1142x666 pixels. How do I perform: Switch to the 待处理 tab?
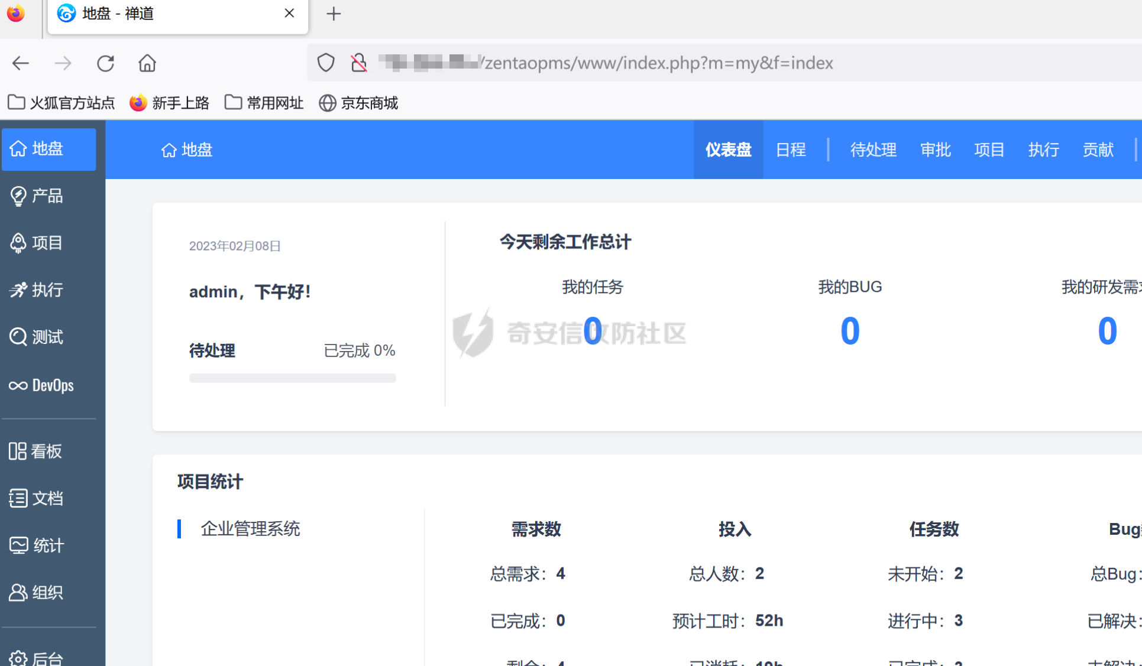pyautogui.click(x=873, y=150)
